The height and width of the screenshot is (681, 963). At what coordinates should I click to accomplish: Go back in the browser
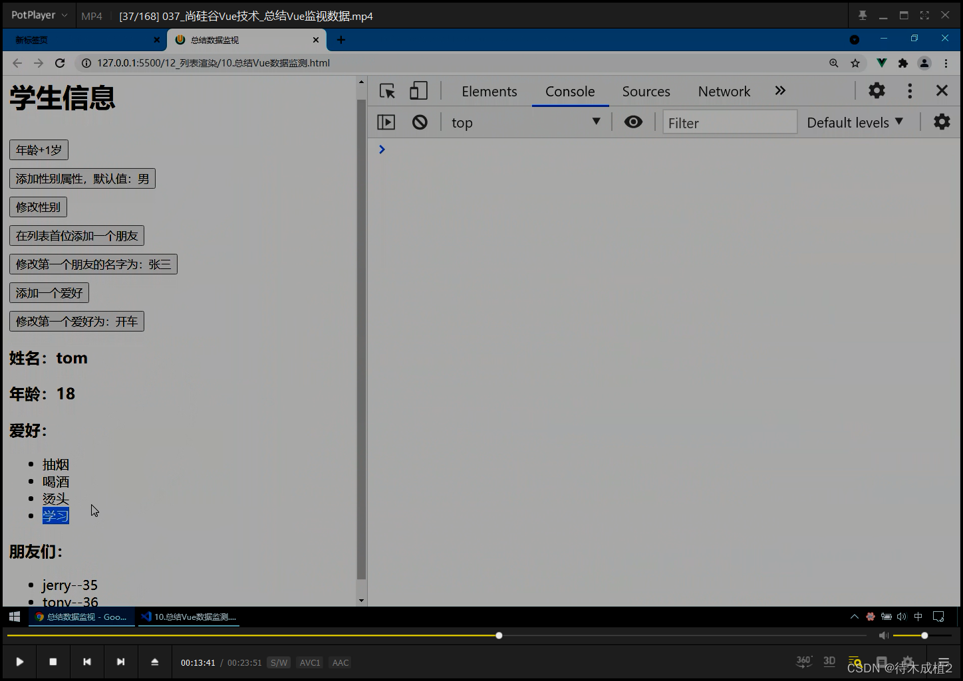pos(17,63)
